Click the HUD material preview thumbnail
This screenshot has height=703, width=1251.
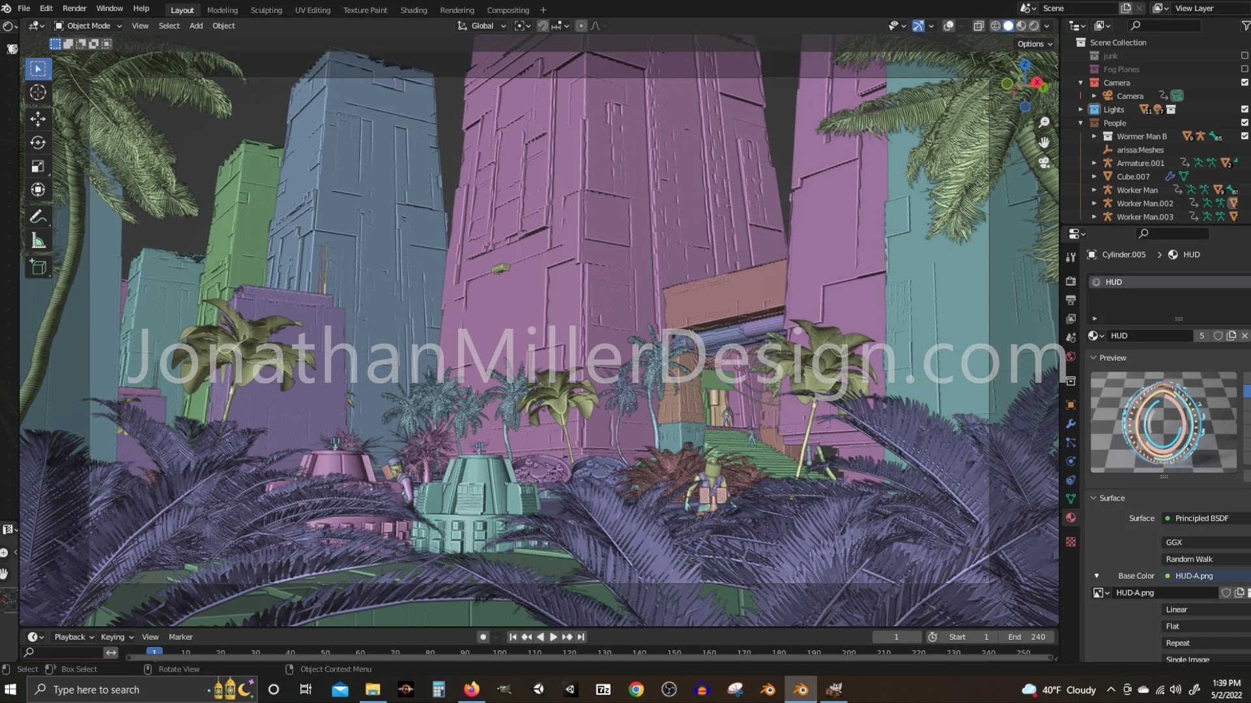[x=1164, y=422]
